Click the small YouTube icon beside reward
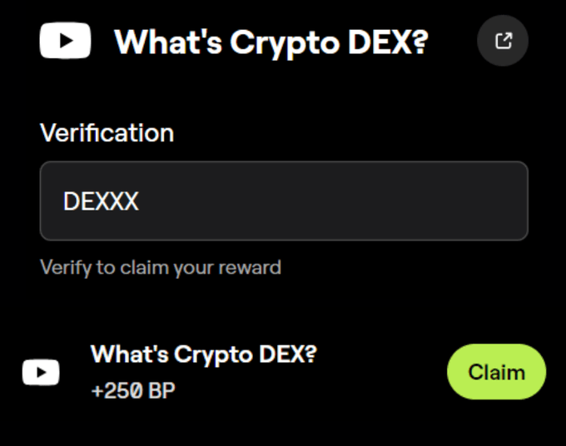 click(x=41, y=372)
